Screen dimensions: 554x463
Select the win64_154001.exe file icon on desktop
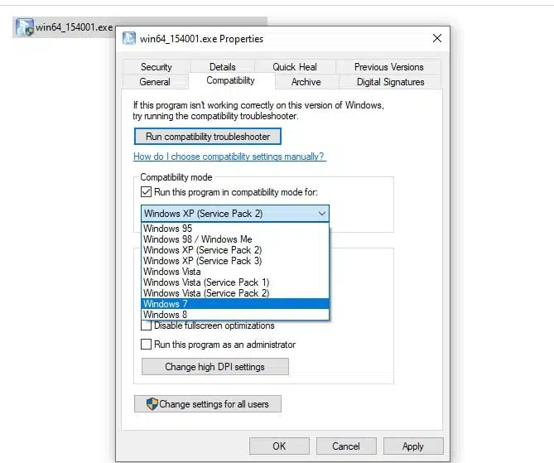(25, 27)
